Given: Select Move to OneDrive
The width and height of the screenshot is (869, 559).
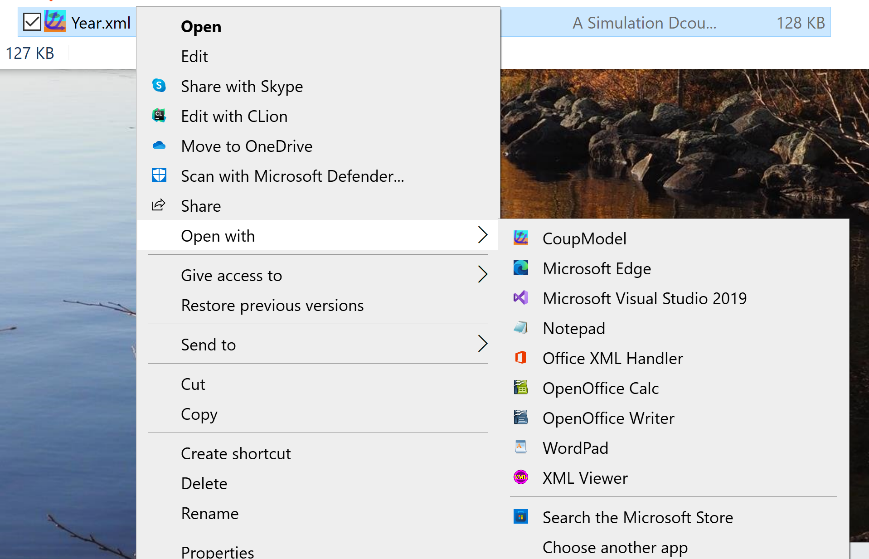Looking at the screenshot, I should point(318,146).
